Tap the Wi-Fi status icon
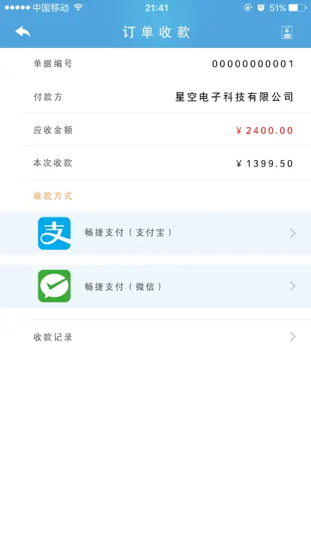 point(78,8)
